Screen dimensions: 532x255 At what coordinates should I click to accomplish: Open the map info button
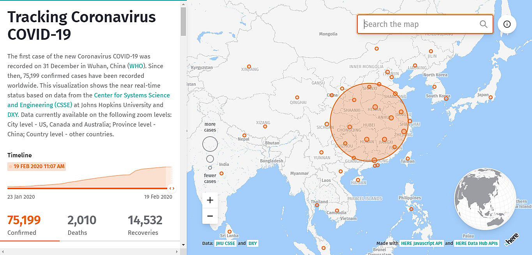coord(507,24)
